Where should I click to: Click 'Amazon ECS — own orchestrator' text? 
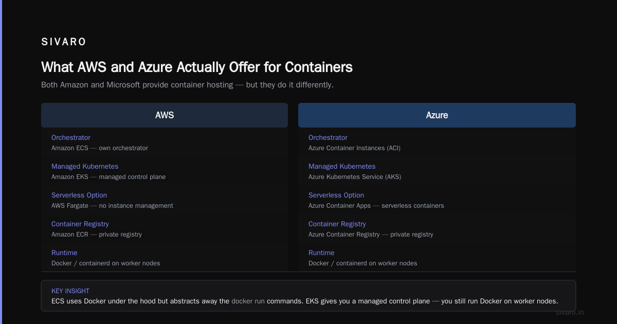[100, 148]
